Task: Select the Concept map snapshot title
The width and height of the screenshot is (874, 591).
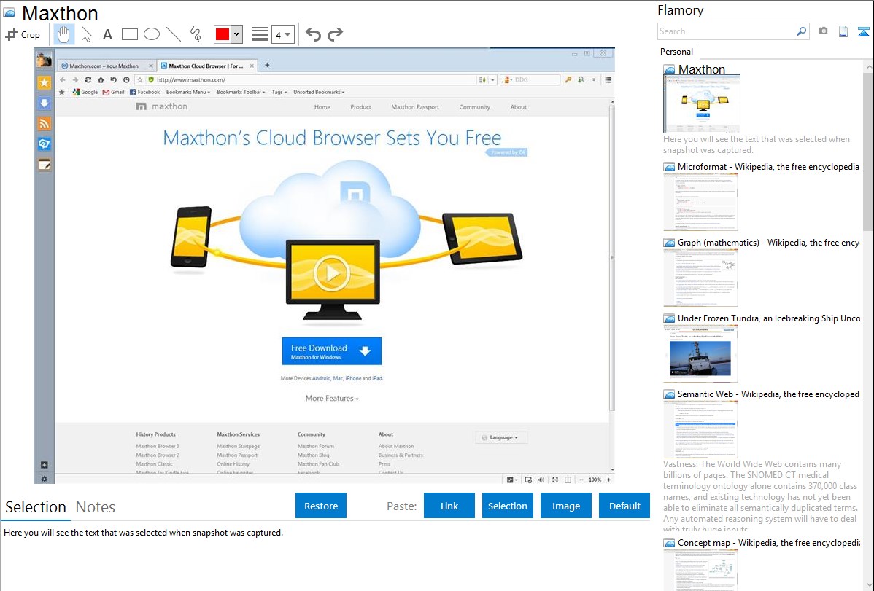Action: click(x=769, y=542)
